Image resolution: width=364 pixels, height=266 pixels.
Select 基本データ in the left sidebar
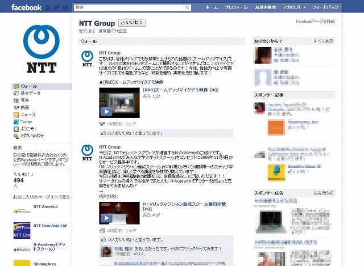(30, 93)
